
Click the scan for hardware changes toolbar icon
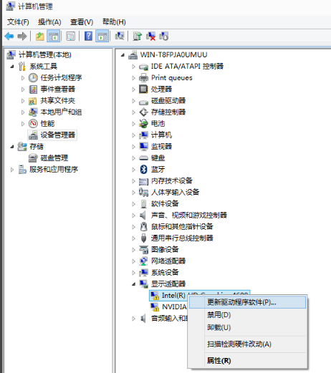click(x=120, y=37)
